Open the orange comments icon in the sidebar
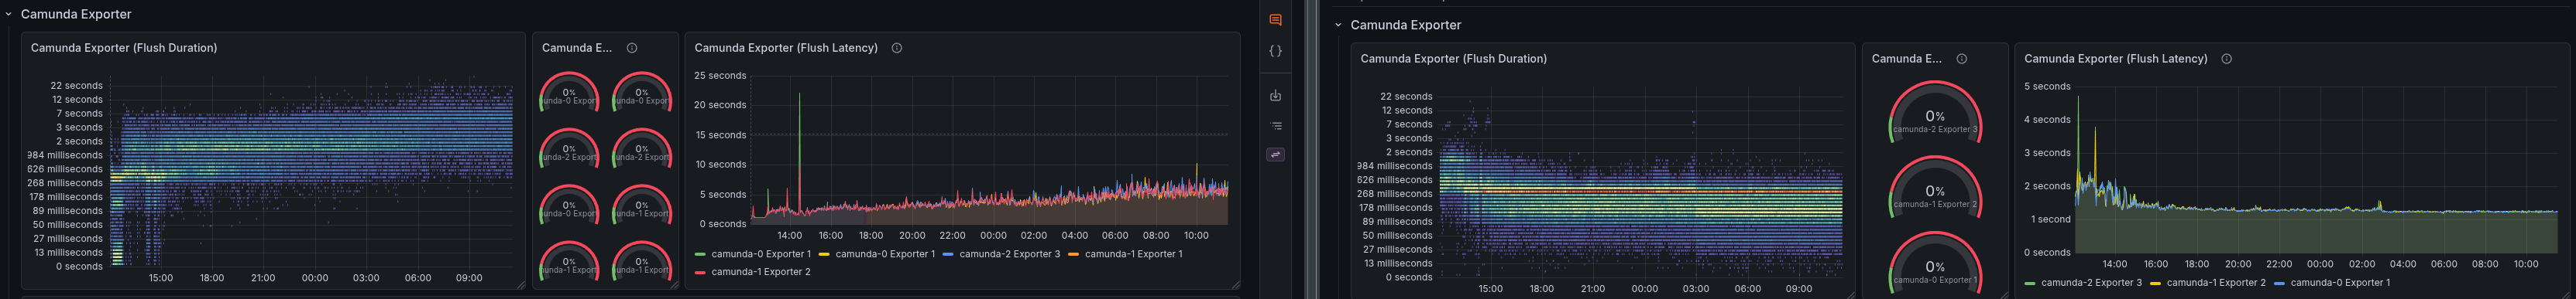The width and height of the screenshot is (2576, 299). [x=1275, y=20]
